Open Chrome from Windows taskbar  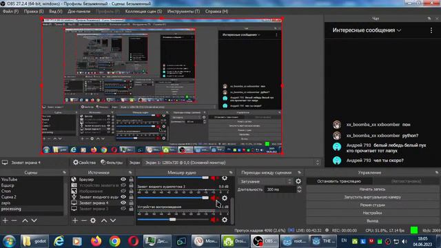pos(114,241)
